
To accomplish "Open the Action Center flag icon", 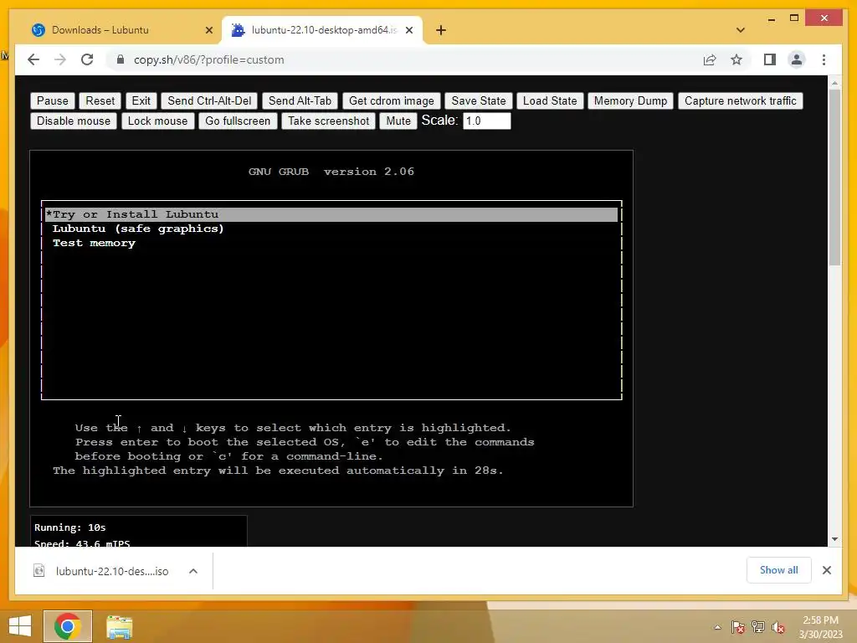I will 737,627.
